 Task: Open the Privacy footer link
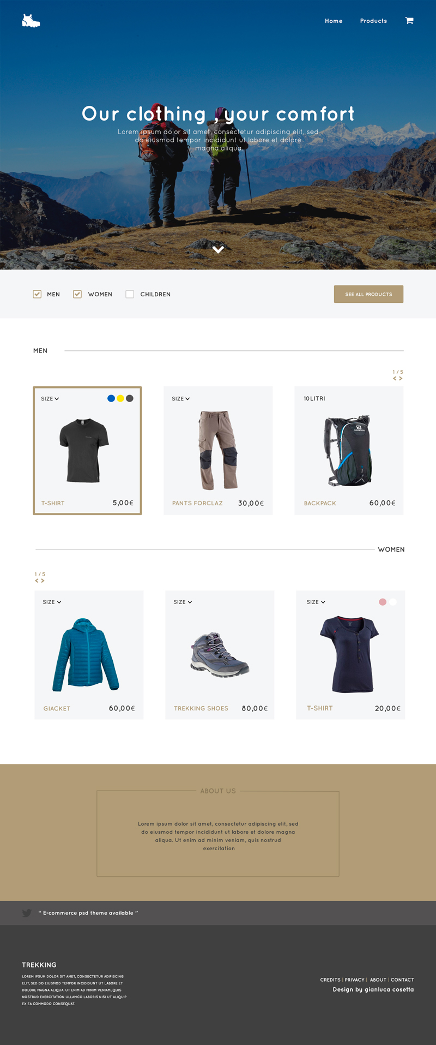(354, 980)
